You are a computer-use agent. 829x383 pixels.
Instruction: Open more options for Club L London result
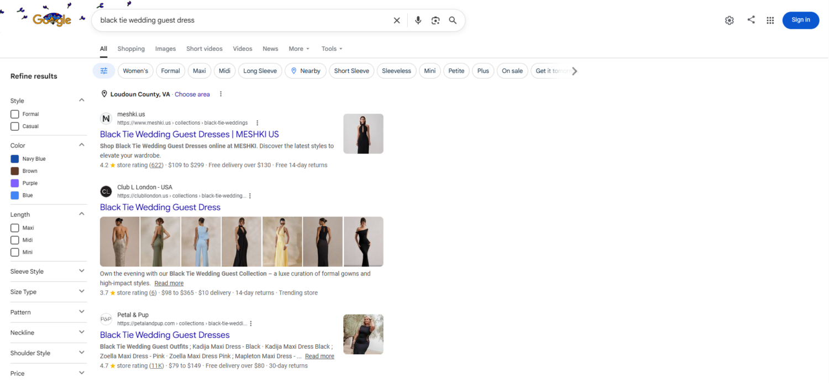tap(250, 196)
